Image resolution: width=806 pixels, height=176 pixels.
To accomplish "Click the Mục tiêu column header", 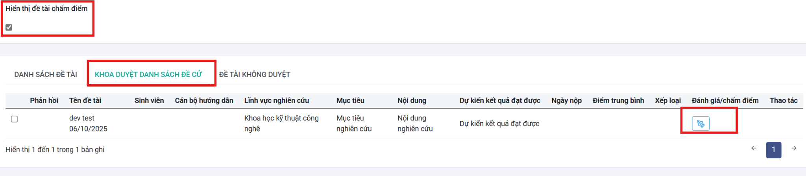I will (350, 100).
